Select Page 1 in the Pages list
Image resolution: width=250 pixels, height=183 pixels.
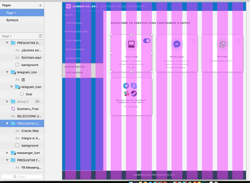click(22, 13)
